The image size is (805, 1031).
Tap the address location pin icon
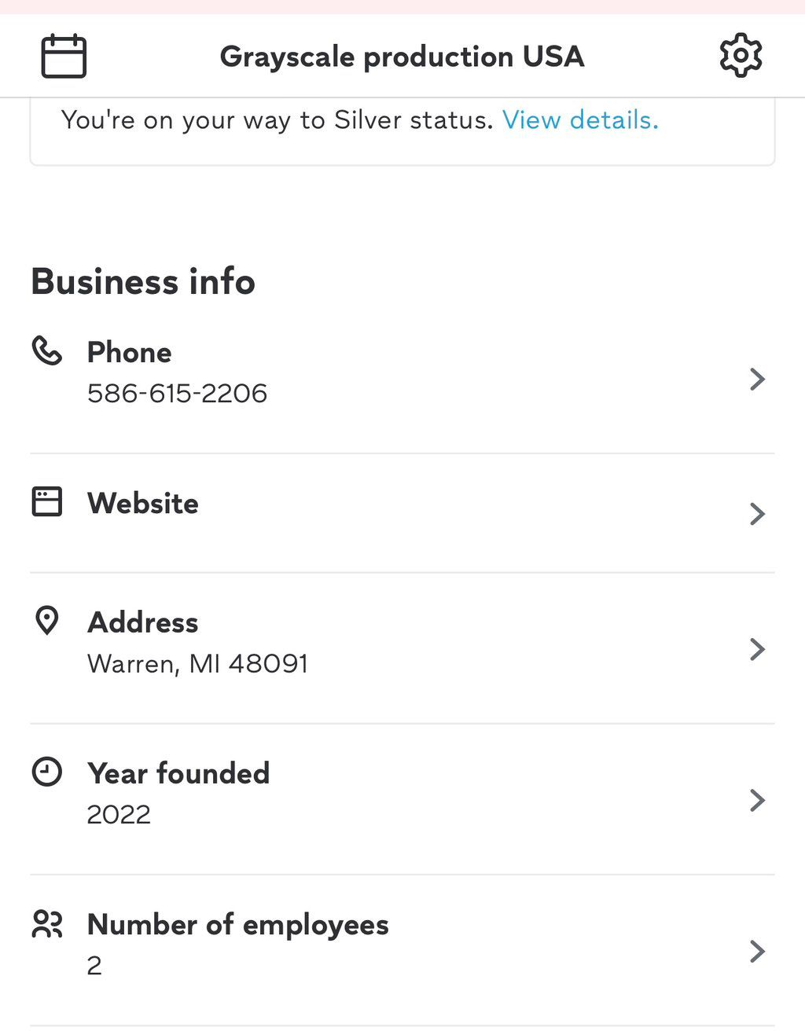pos(46,621)
